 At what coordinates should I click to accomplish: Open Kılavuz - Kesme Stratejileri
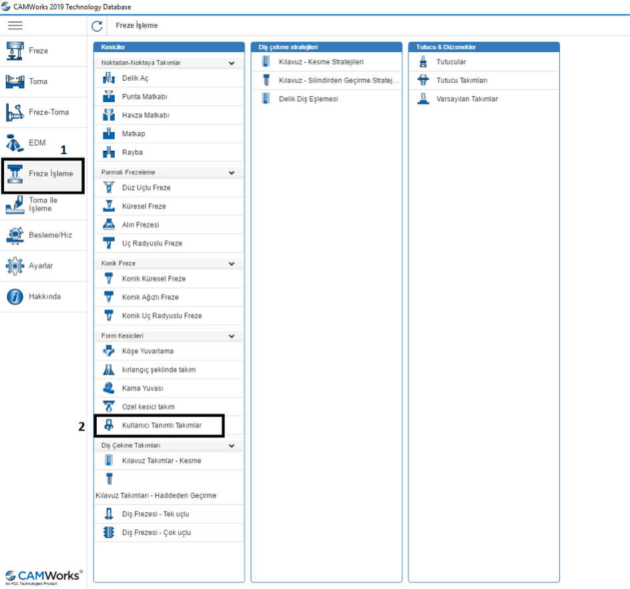point(321,62)
